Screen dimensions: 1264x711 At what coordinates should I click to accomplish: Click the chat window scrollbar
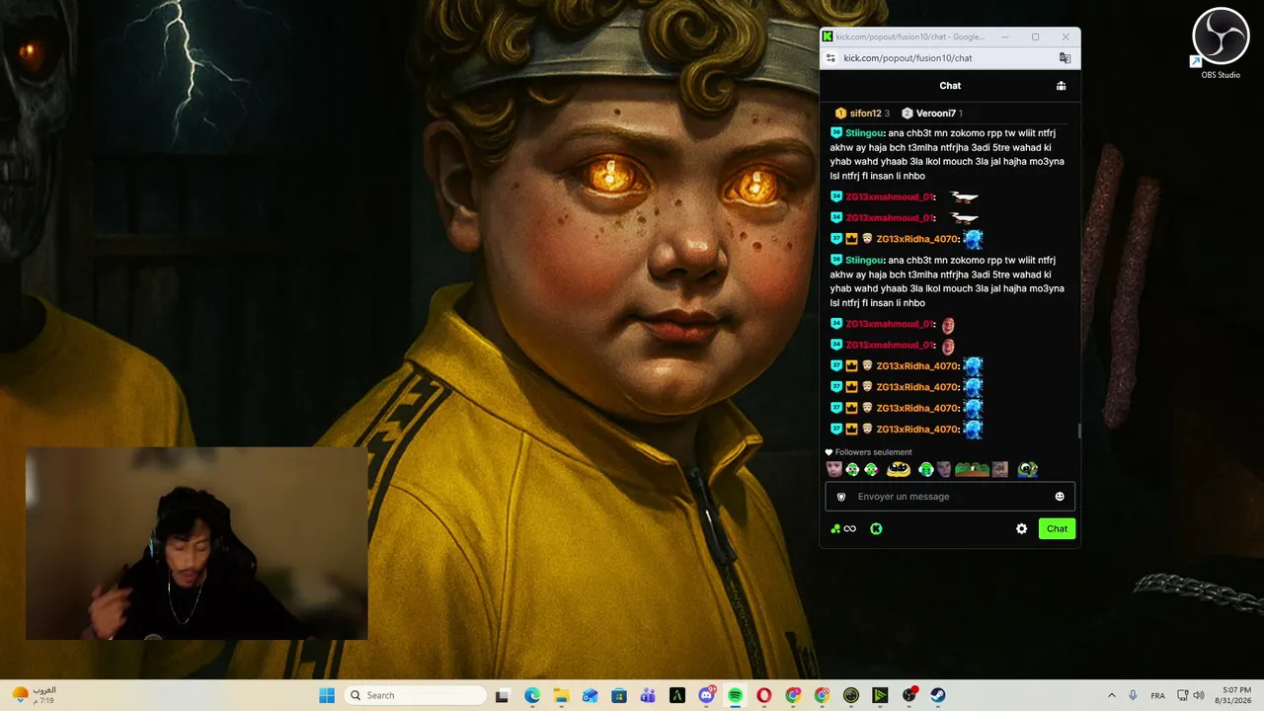click(x=1078, y=431)
